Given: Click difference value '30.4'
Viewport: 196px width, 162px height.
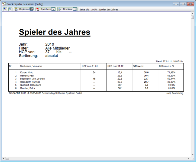Looking at the screenshot, I should click(x=146, y=76).
